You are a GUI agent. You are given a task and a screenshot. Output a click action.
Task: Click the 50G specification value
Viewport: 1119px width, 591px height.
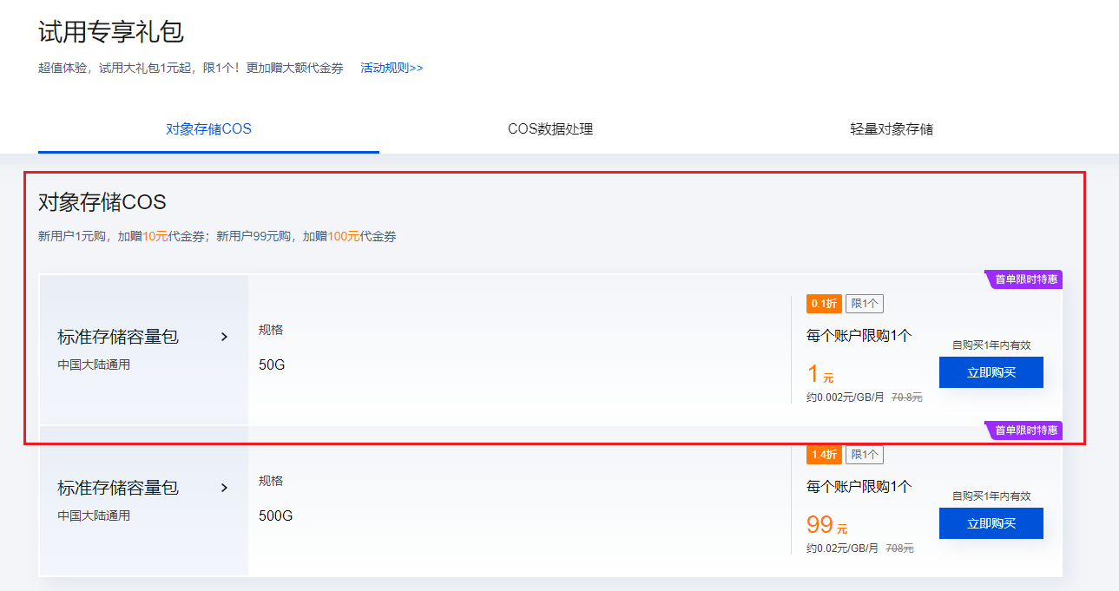[x=272, y=364]
